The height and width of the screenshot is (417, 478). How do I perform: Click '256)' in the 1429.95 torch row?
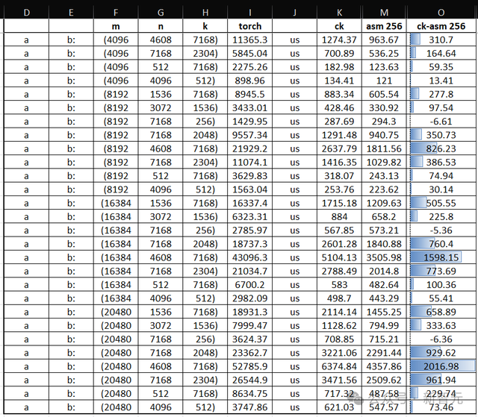pyautogui.click(x=205, y=122)
